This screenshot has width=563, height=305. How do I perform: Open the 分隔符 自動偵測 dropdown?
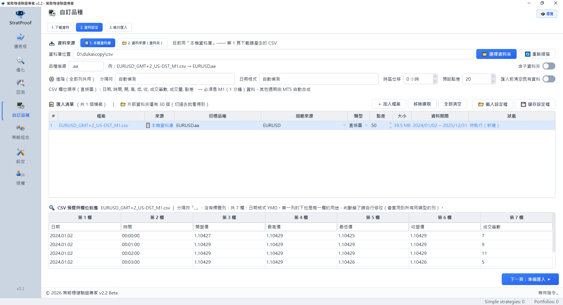point(175,79)
